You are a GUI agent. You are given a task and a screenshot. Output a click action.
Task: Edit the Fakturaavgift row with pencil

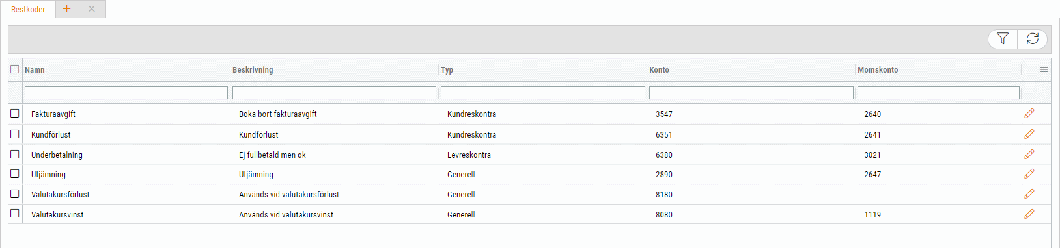pyautogui.click(x=1029, y=114)
